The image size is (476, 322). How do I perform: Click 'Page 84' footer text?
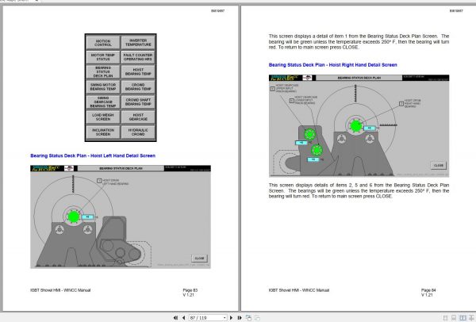(428, 290)
